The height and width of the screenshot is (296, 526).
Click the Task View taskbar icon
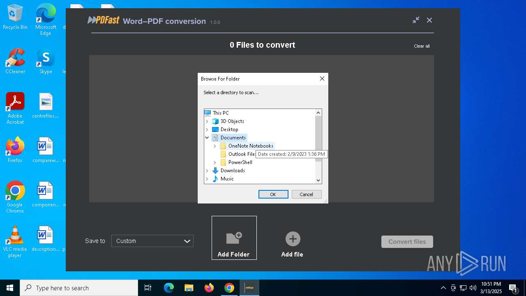click(148, 288)
